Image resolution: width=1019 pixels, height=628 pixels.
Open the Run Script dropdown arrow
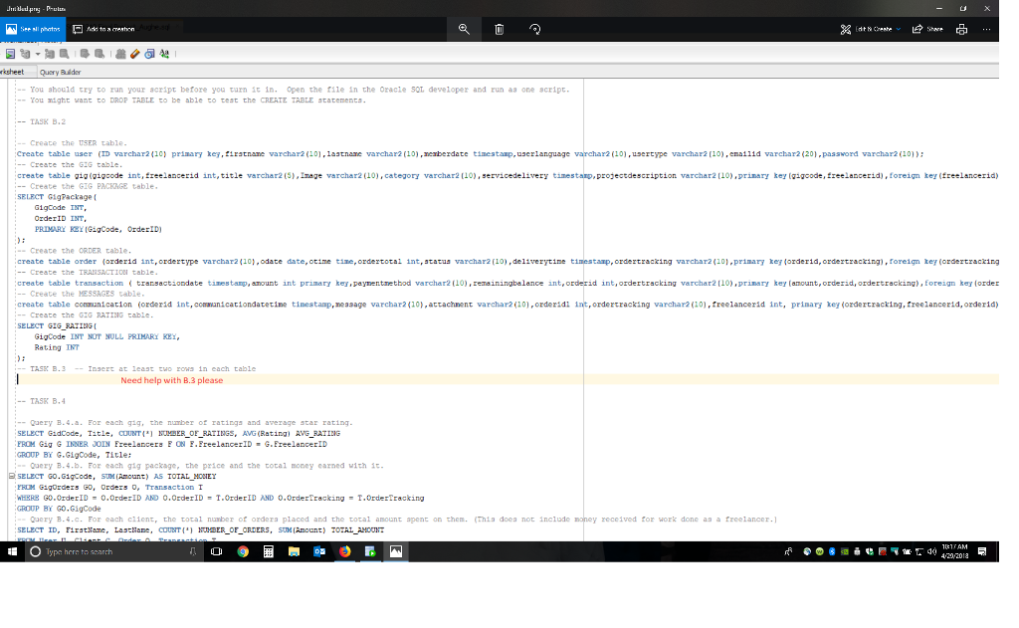click(38, 53)
